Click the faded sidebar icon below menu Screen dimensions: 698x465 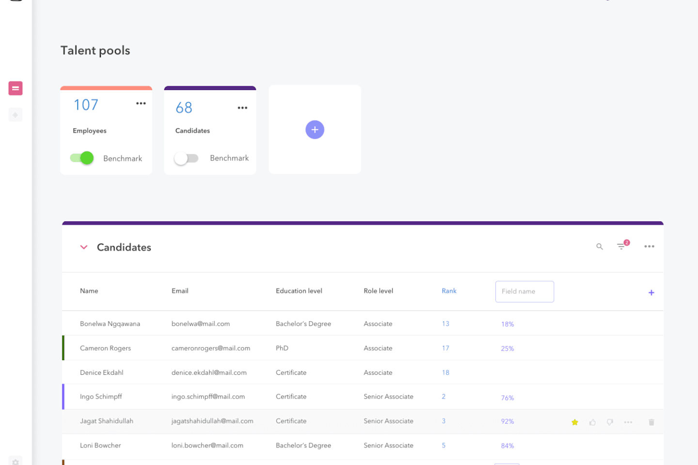point(16,115)
